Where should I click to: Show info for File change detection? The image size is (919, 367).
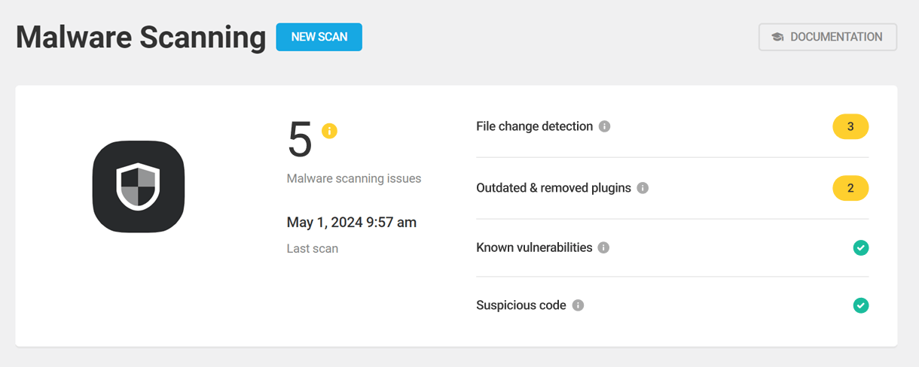pyautogui.click(x=604, y=126)
